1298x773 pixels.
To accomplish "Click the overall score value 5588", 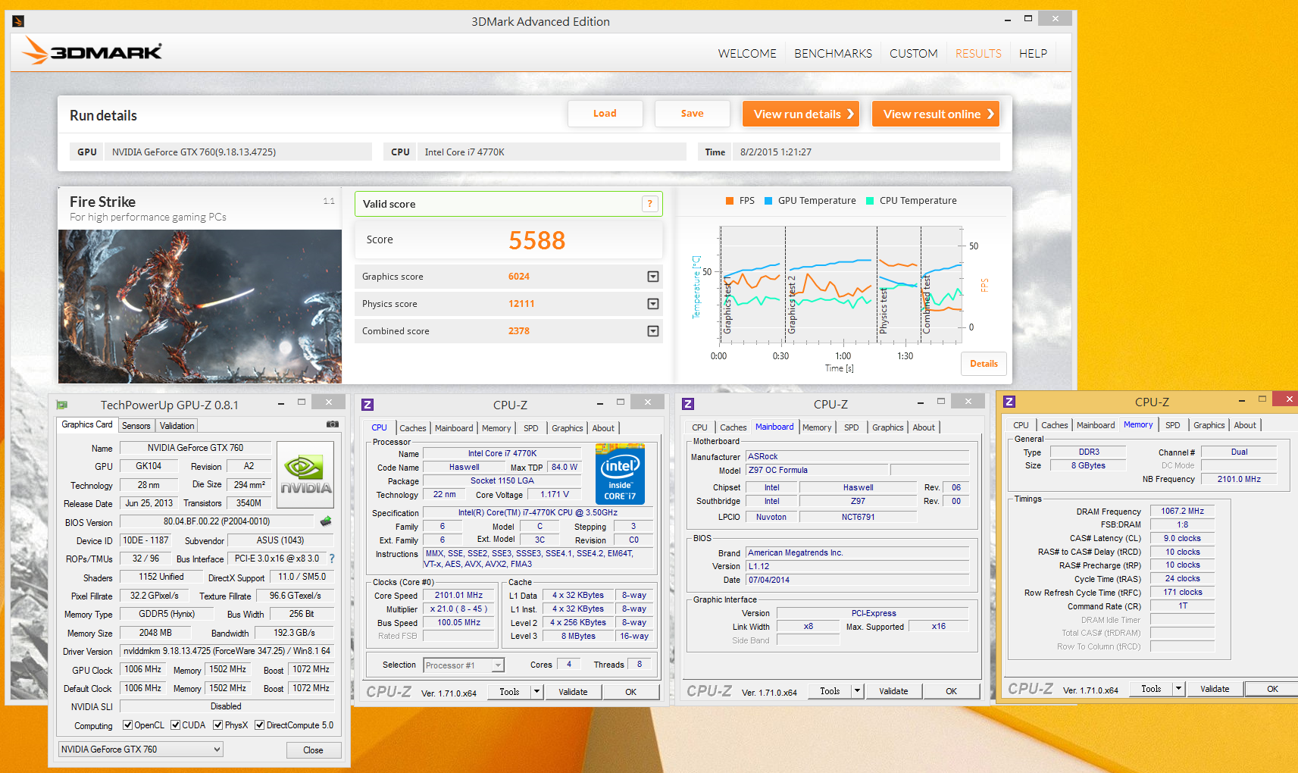I will 536,240.
